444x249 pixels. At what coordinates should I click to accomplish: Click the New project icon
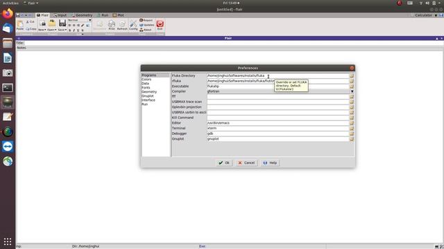(x=42, y=24)
